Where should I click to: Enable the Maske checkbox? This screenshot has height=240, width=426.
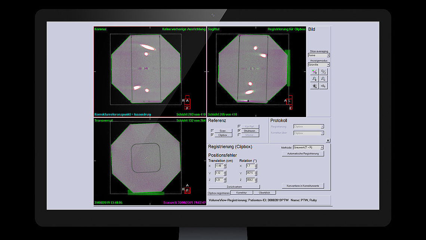coord(238,135)
